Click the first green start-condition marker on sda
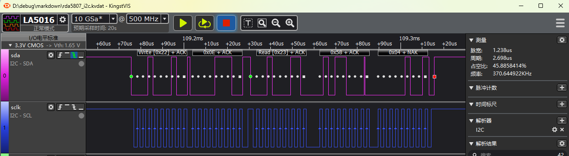Image resolution: width=569 pixels, height=156 pixels. point(131,77)
